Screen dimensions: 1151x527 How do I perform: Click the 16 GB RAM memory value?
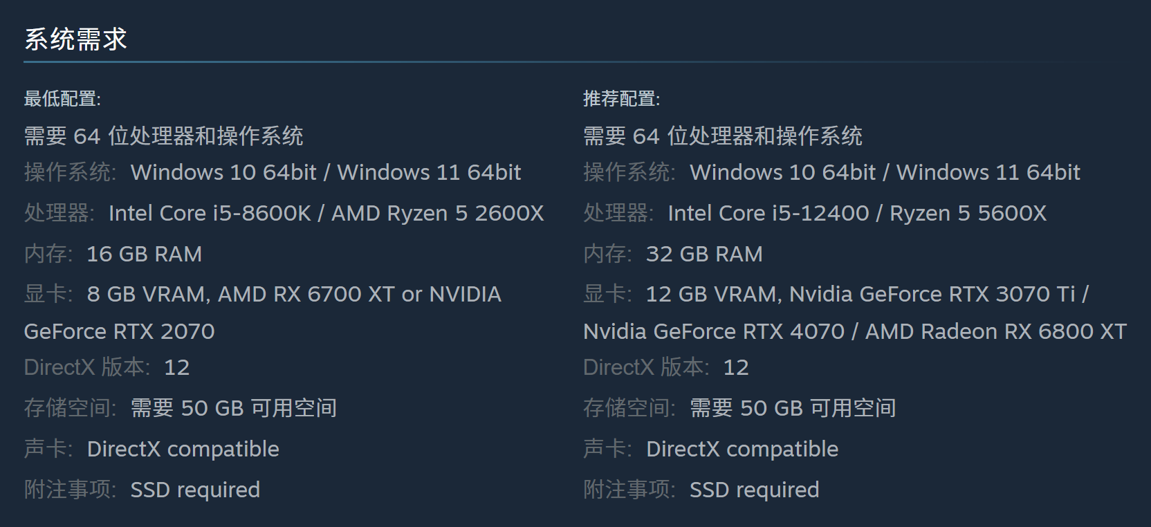pos(144,254)
